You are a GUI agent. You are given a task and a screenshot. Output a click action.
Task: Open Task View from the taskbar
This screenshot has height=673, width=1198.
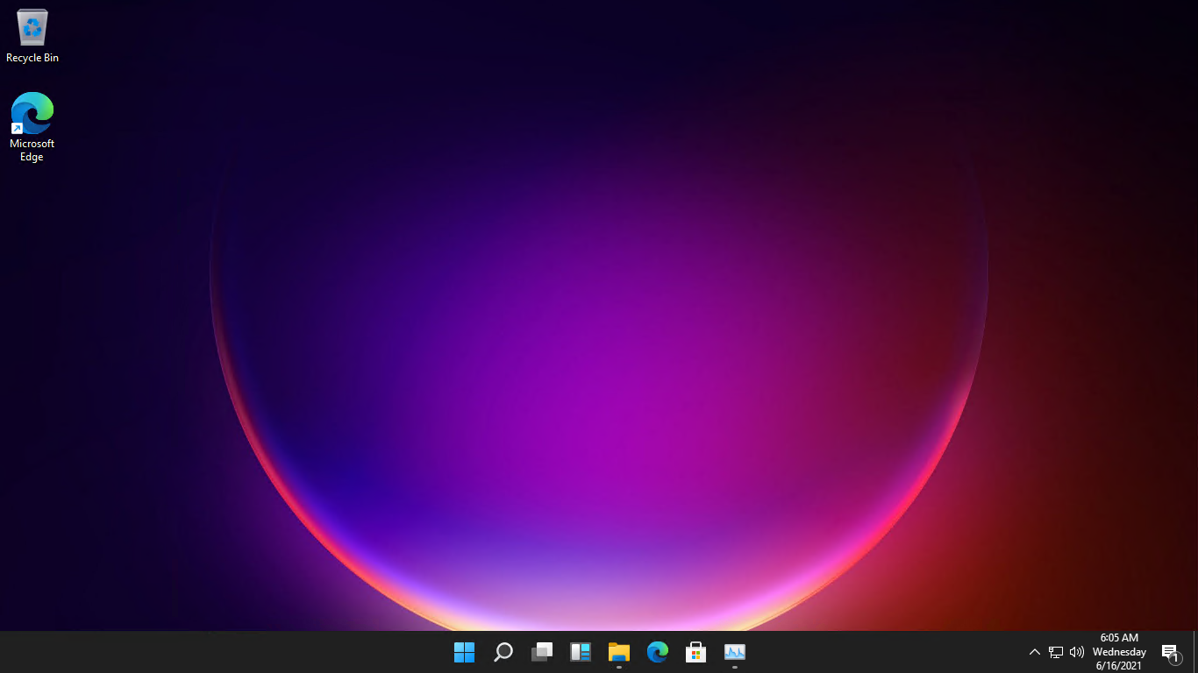click(x=542, y=652)
